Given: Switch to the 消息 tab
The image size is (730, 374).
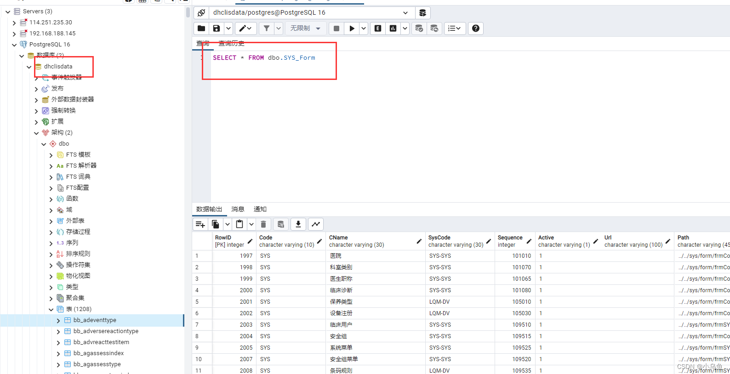Looking at the screenshot, I should (238, 209).
